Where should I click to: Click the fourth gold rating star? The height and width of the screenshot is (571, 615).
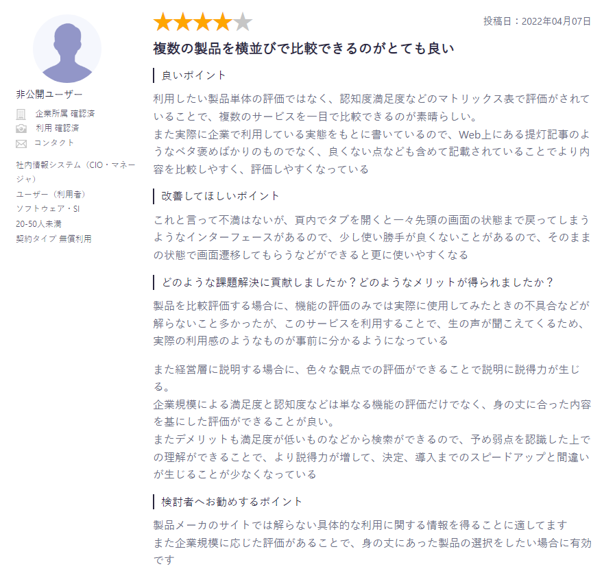pos(223,21)
